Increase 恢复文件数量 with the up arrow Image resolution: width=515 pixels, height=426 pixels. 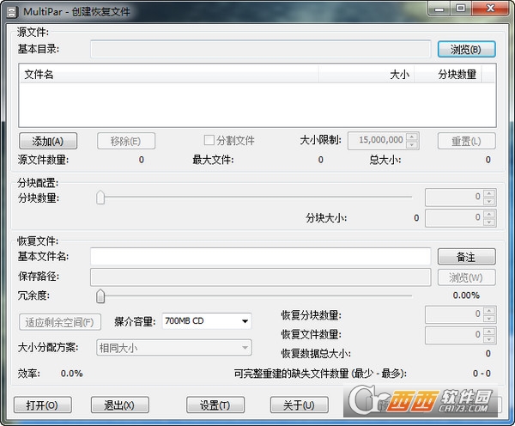pos(489,332)
